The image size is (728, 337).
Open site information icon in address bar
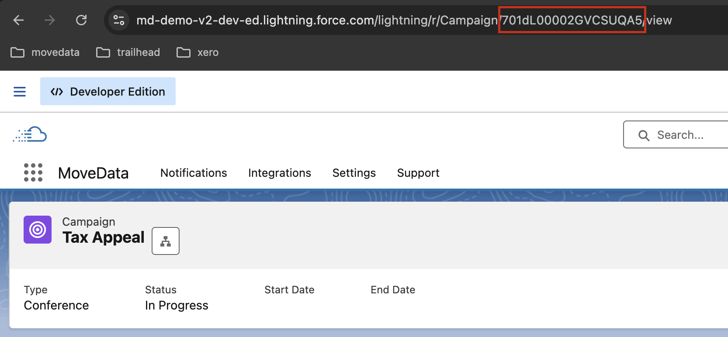(x=119, y=20)
